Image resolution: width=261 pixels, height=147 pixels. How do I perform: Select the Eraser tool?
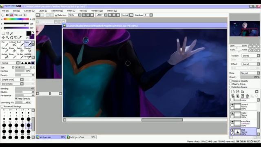[x=13, y=50]
